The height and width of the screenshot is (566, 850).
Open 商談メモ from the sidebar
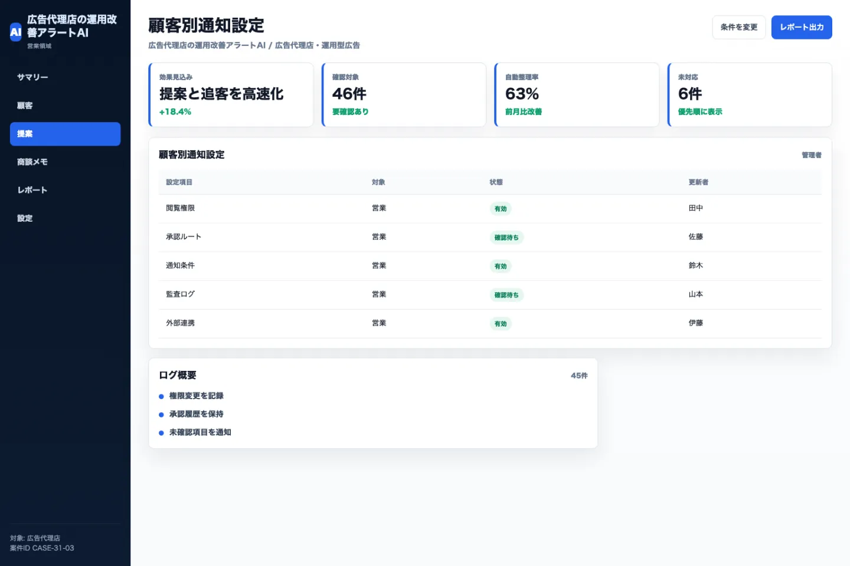65,162
